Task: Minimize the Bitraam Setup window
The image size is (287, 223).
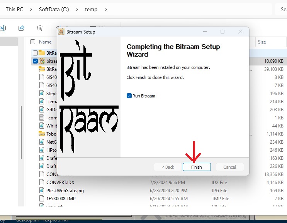Action: click(x=205, y=32)
